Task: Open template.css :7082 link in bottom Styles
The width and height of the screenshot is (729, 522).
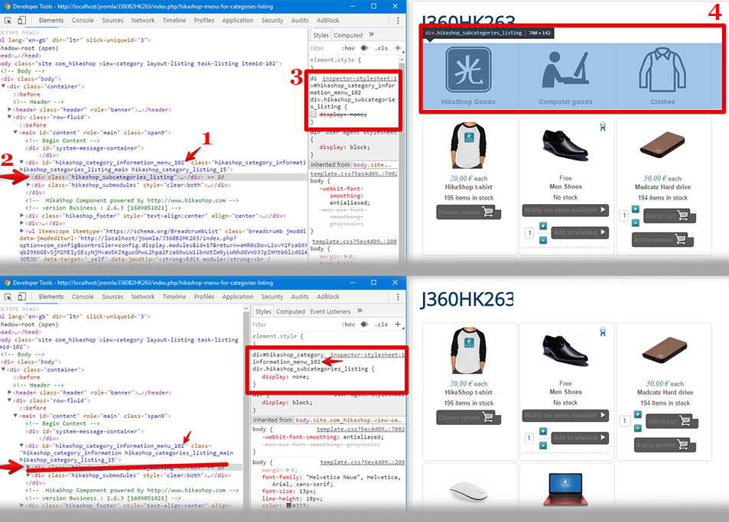Action: pos(361,429)
